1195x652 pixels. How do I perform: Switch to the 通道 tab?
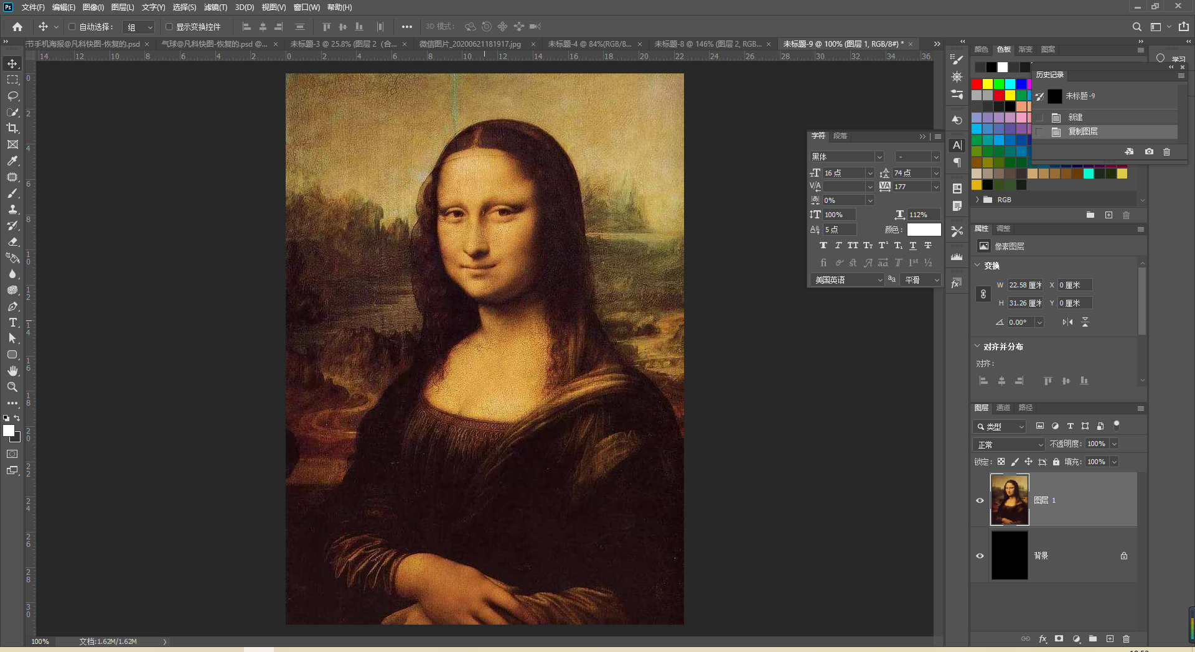(1003, 408)
